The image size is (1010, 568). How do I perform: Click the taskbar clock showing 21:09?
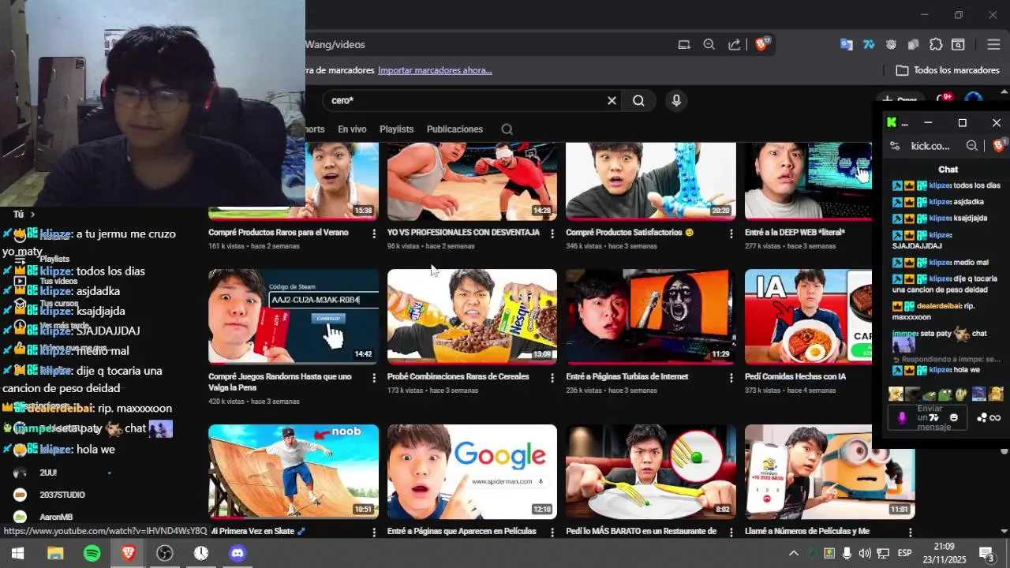944,553
